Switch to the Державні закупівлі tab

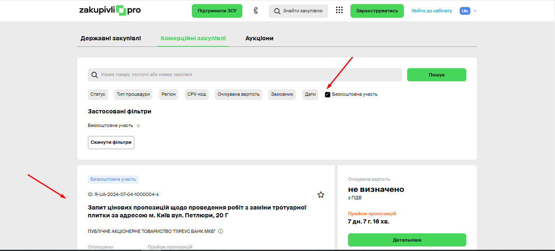coord(111,38)
